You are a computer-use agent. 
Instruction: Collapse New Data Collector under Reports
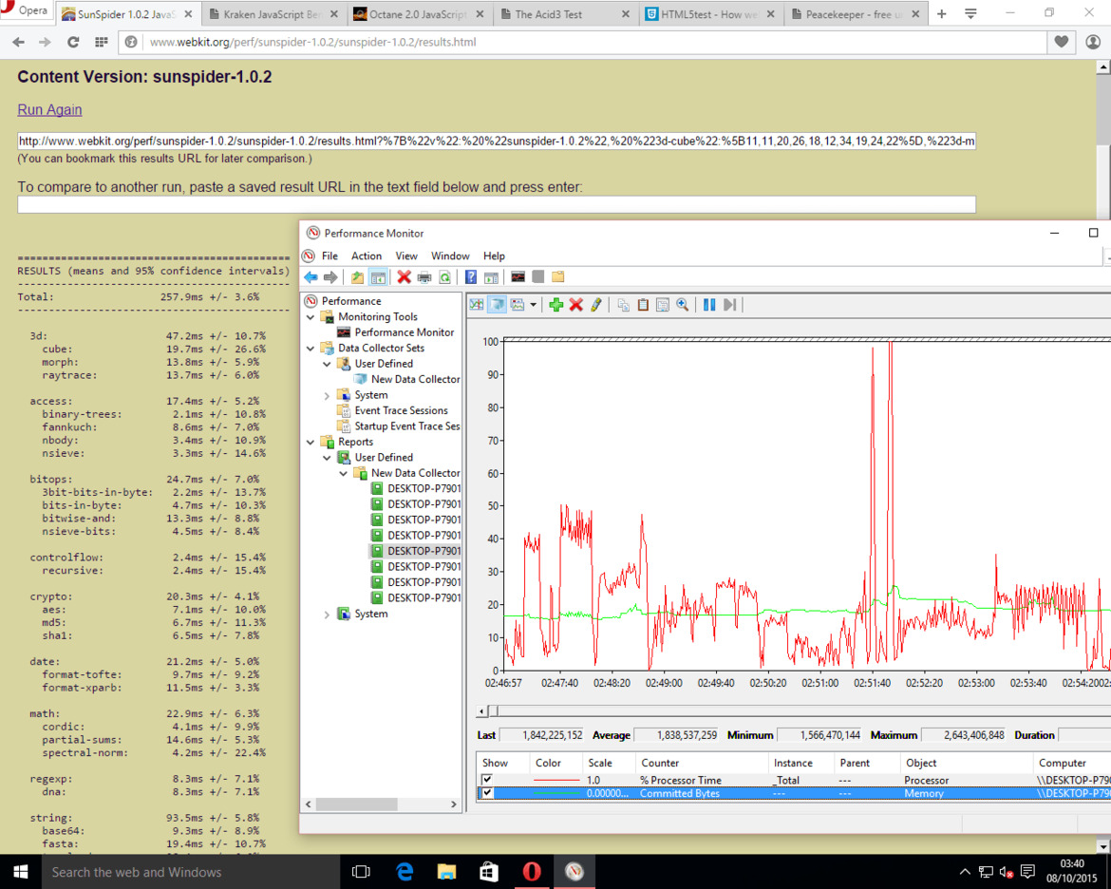pos(343,473)
